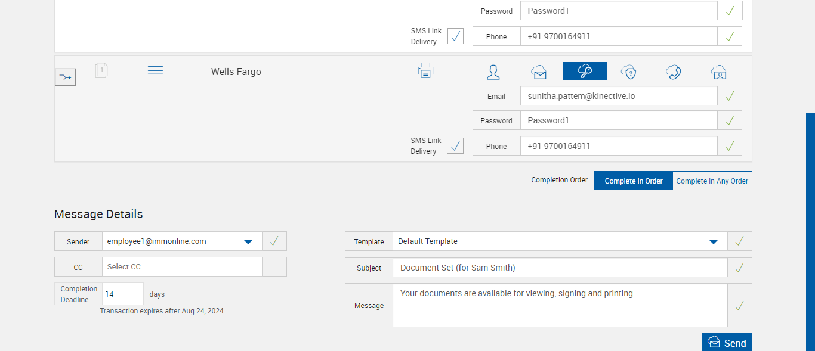Open the Select CC field

tap(182, 267)
